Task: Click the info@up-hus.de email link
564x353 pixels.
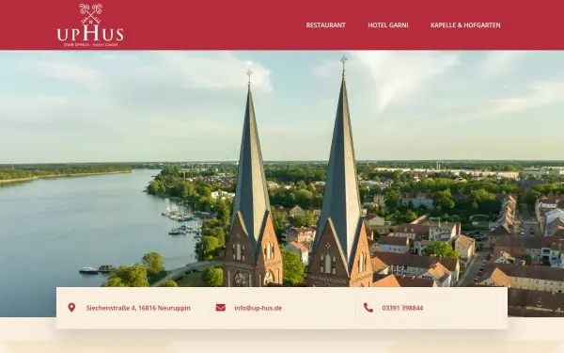Action: (x=258, y=308)
